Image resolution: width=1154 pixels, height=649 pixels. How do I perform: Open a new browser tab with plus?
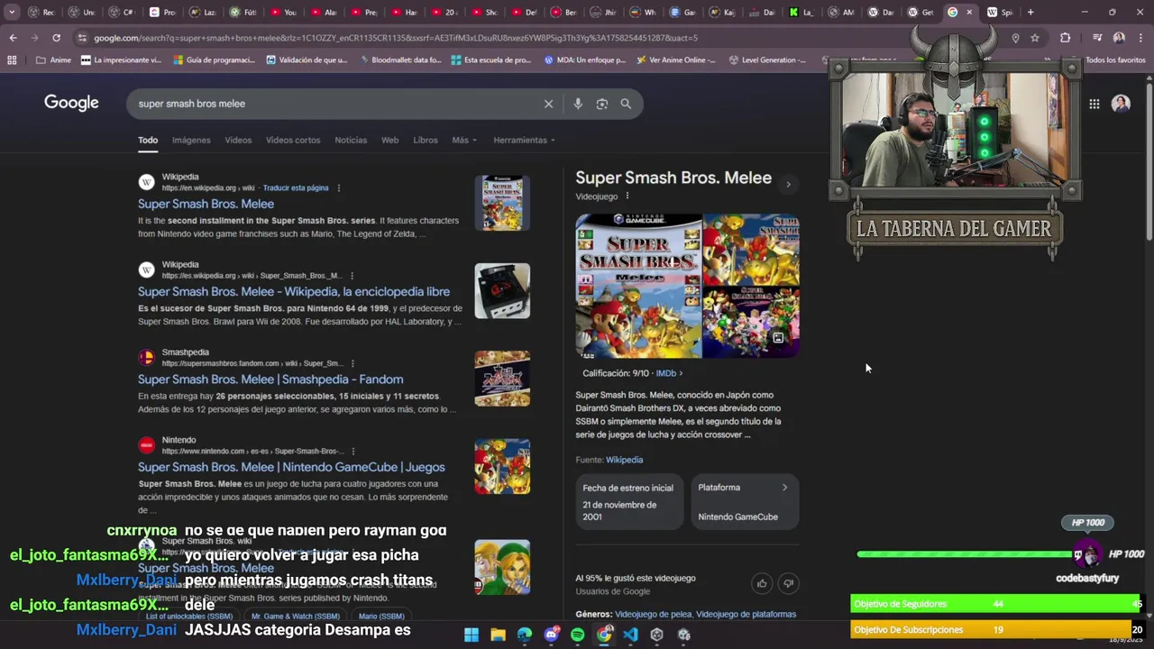pos(1030,13)
